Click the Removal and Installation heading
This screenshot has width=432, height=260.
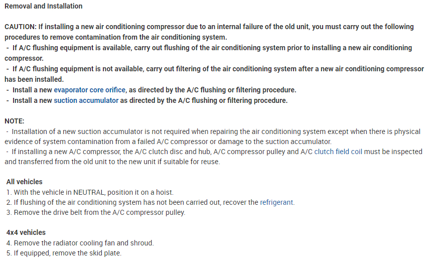pos(43,6)
